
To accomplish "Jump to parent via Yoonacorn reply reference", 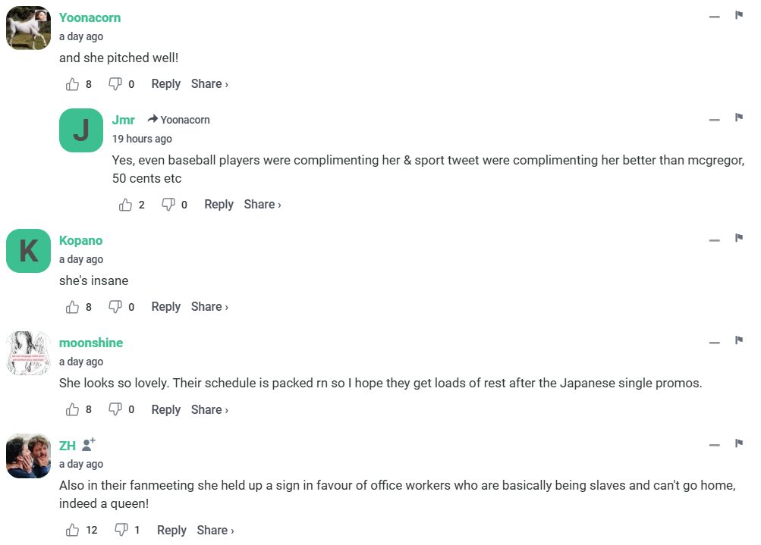I will click(x=179, y=120).
